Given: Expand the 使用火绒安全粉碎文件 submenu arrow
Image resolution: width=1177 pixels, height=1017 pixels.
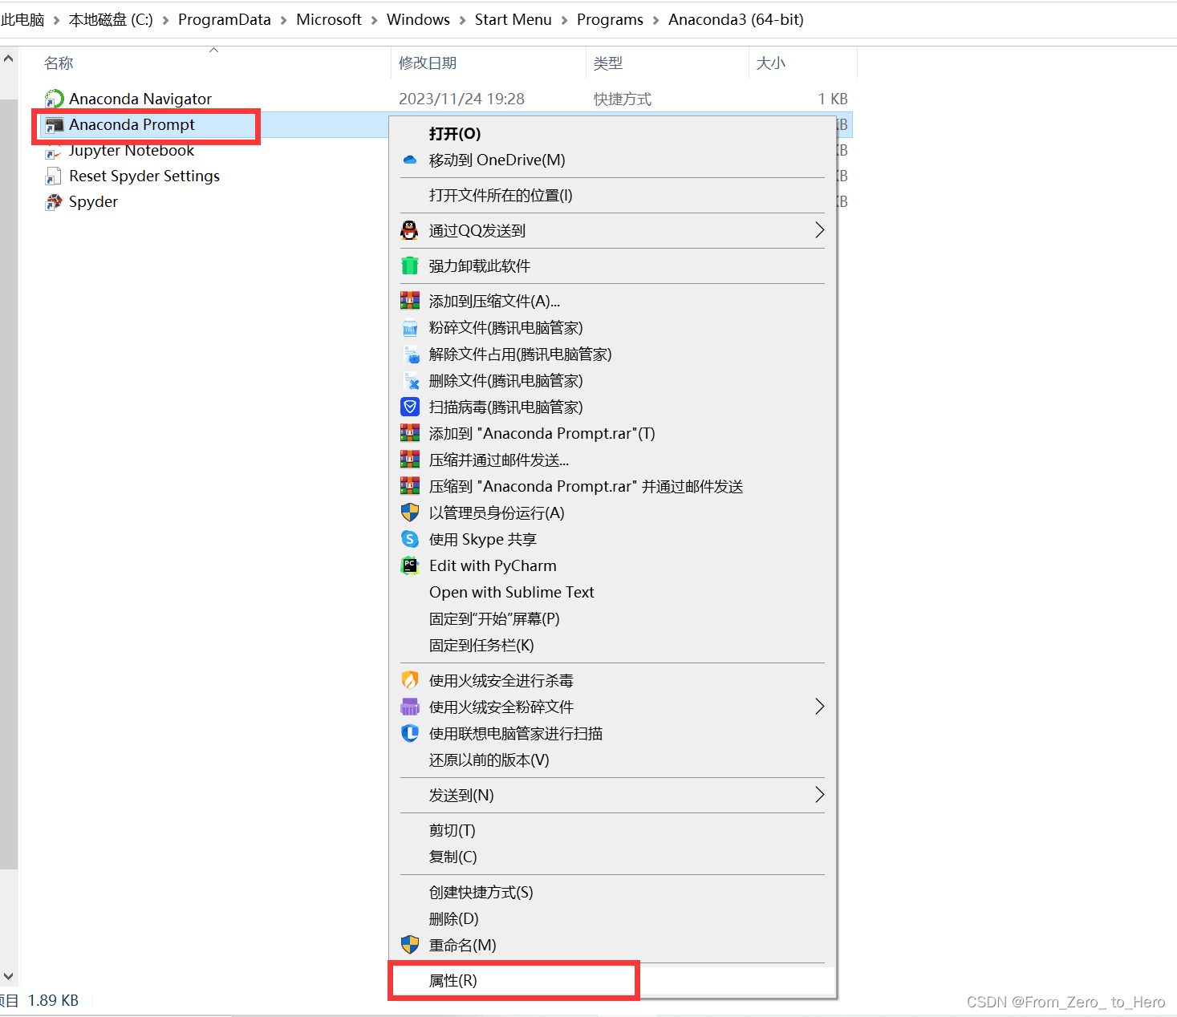Looking at the screenshot, I should coord(819,707).
